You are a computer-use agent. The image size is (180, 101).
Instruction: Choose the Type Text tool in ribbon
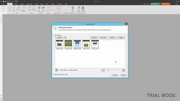tap(14, 9)
